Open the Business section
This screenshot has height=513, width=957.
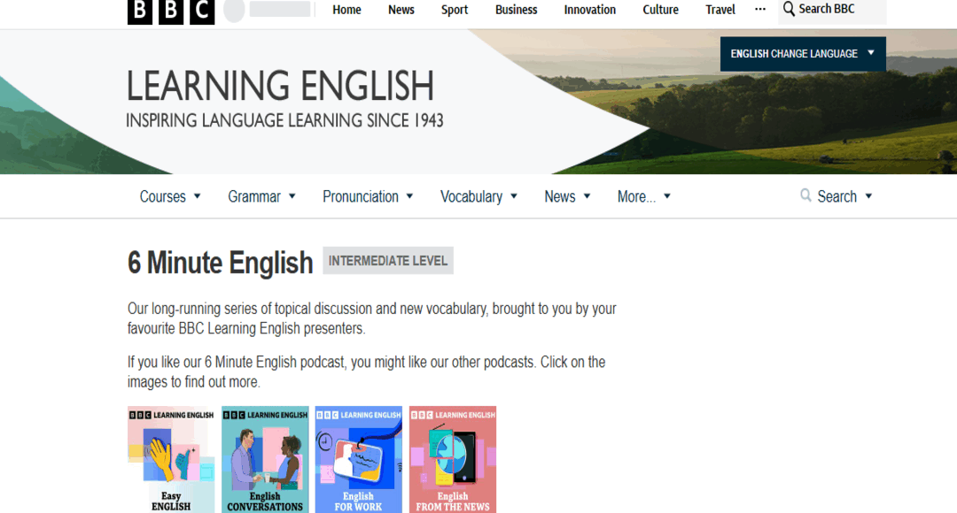tap(516, 10)
